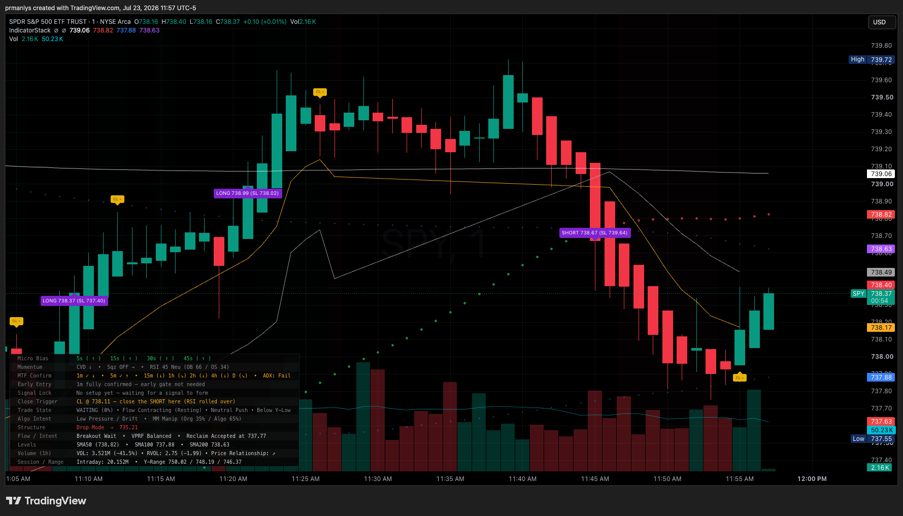This screenshot has width=903, height=516.
Task: Click the SPDR S&P 500 ETF TRUST title
Action: coord(48,22)
